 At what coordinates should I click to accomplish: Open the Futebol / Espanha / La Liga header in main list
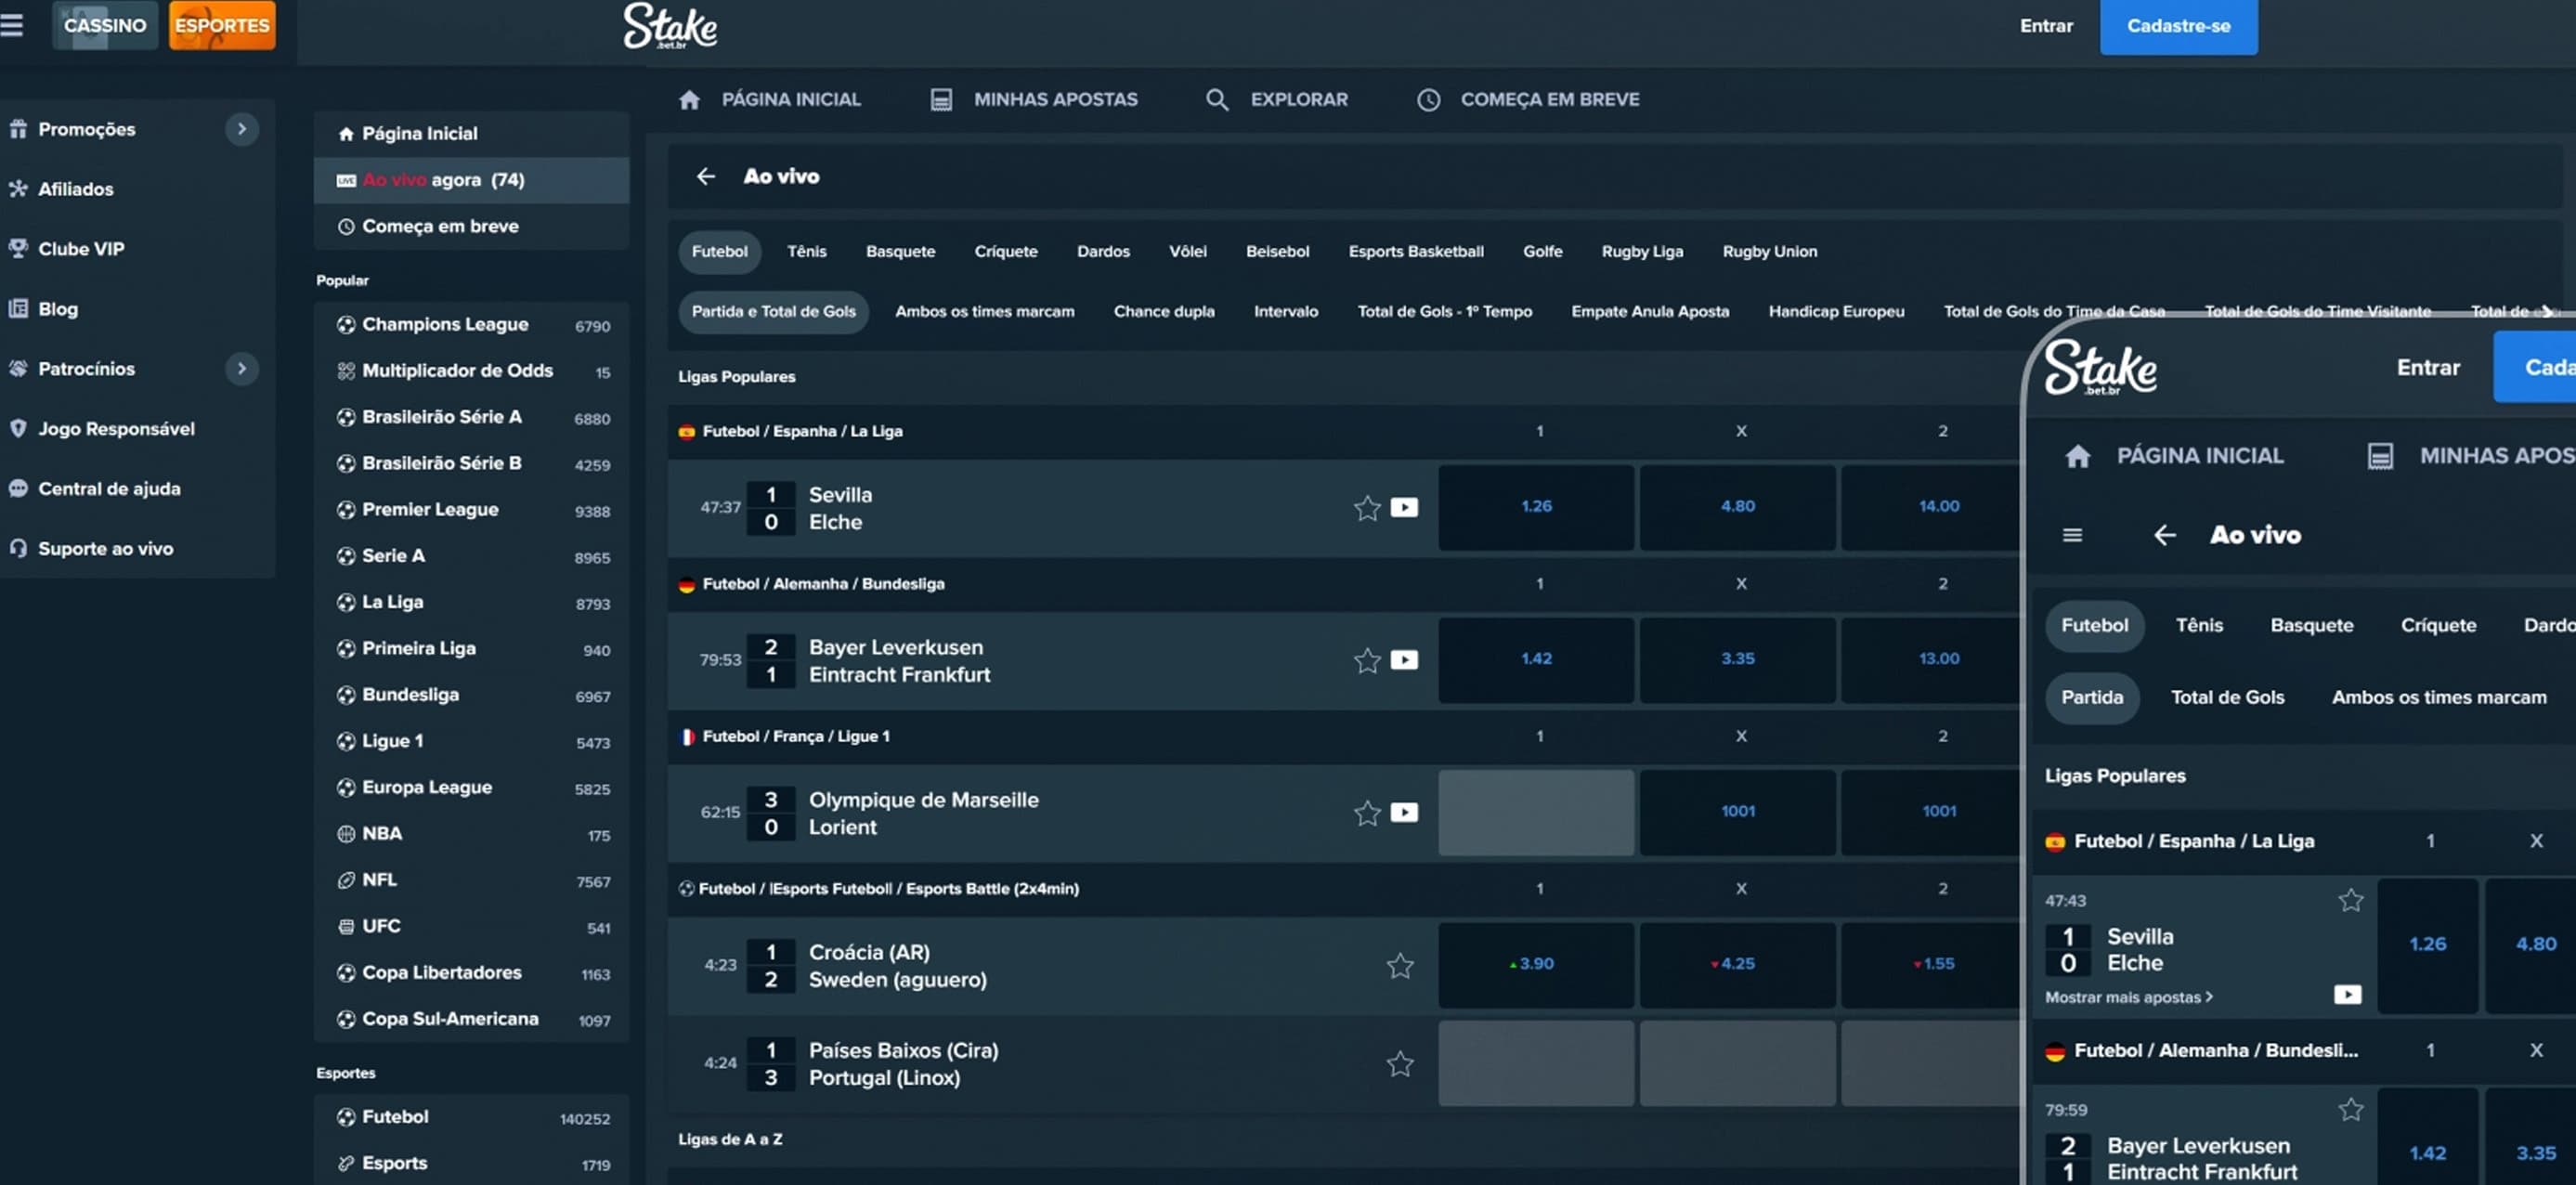point(802,432)
